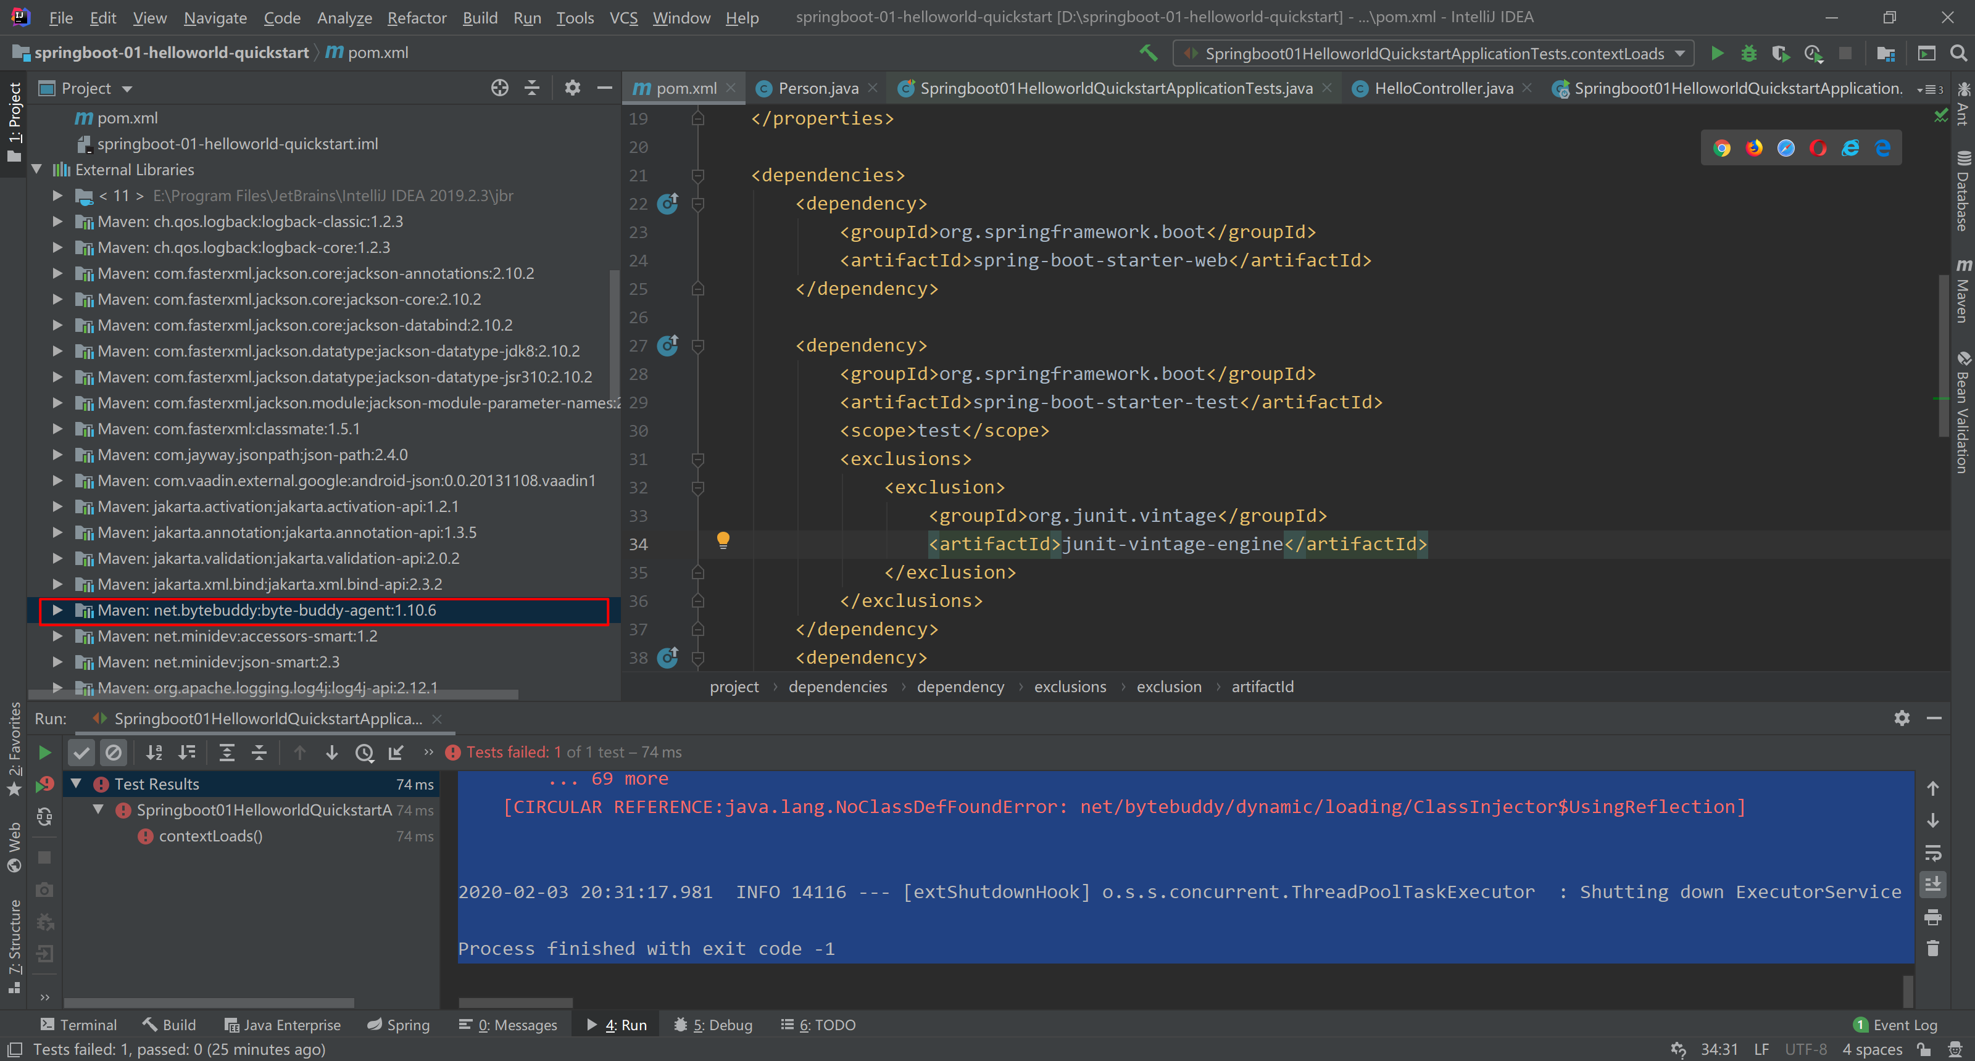This screenshot has width=1975, height=1061.
Task: Open the Refactor menu
Action: click(417, 18)
